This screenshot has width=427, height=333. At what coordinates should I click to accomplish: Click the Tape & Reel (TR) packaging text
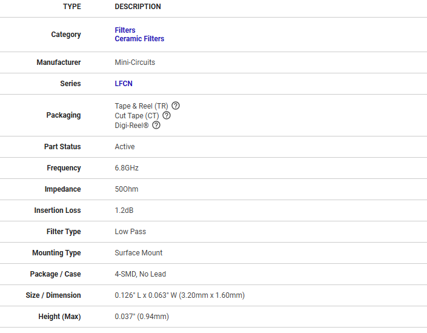pos(141,106)
